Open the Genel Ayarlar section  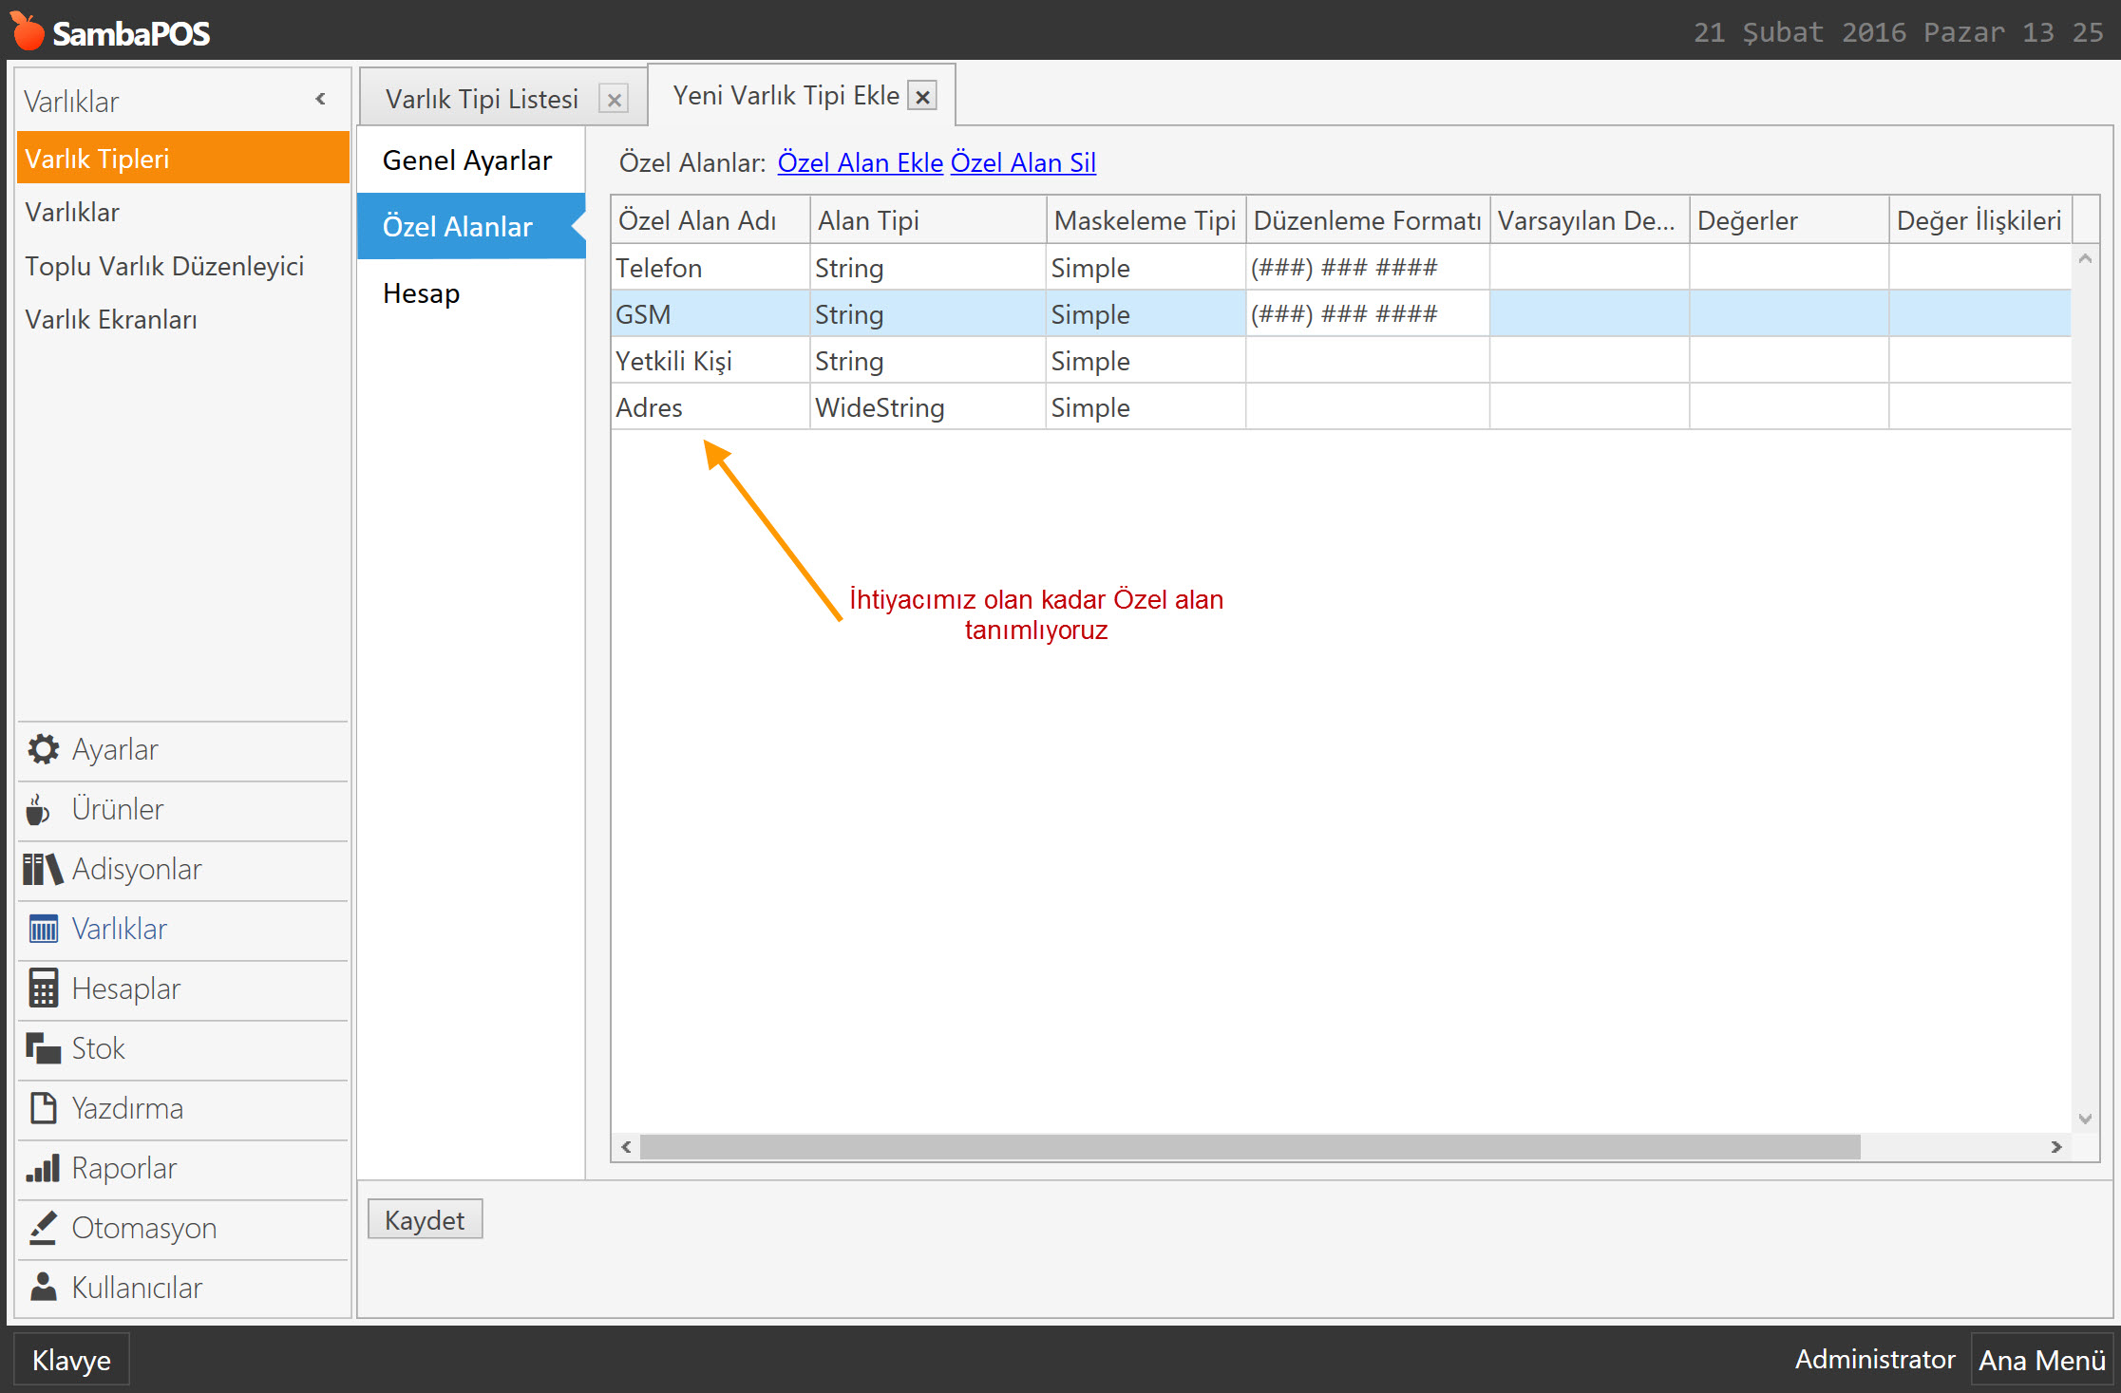[471, 160]
